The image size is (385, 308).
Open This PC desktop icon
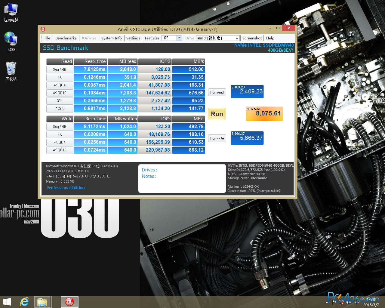[x=11, y=13]
